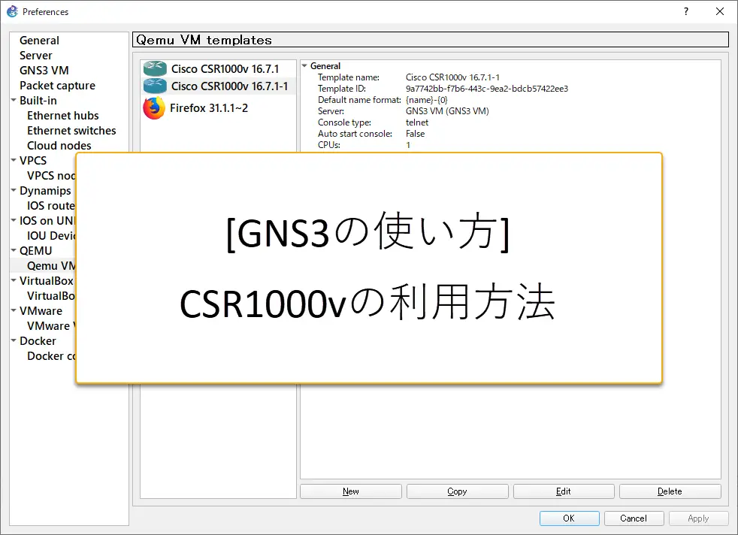Viewport: 738px width, 535px height.
Task: Select the Qemu VMs tree entry
Action: click(x=51, y=266)
